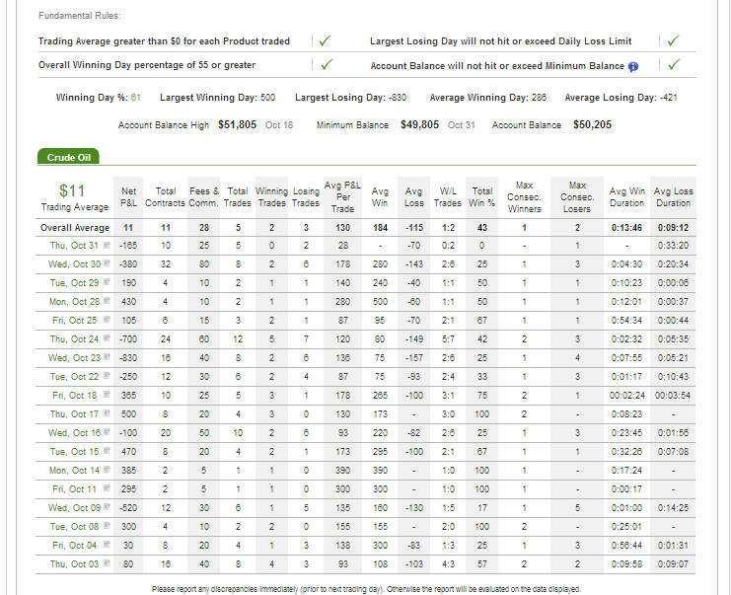
Task: Click the 0:33:20 loss duration on Oct 31
Action: click(673, 246)
